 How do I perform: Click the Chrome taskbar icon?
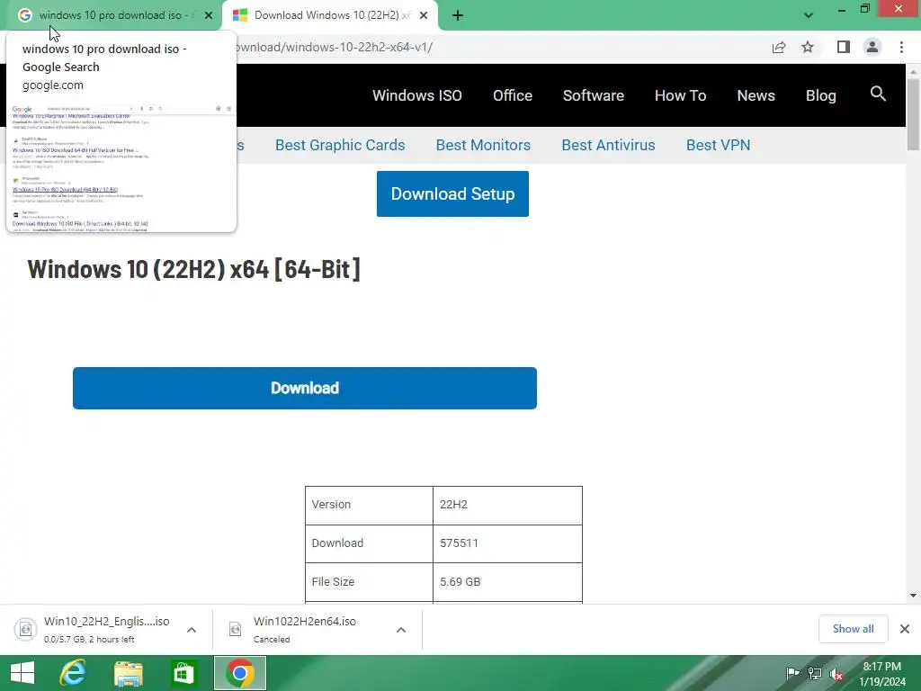click(239, 673)
